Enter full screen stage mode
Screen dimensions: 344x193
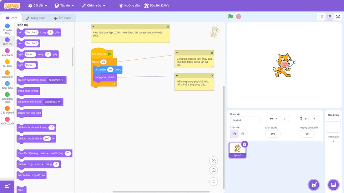338,17
